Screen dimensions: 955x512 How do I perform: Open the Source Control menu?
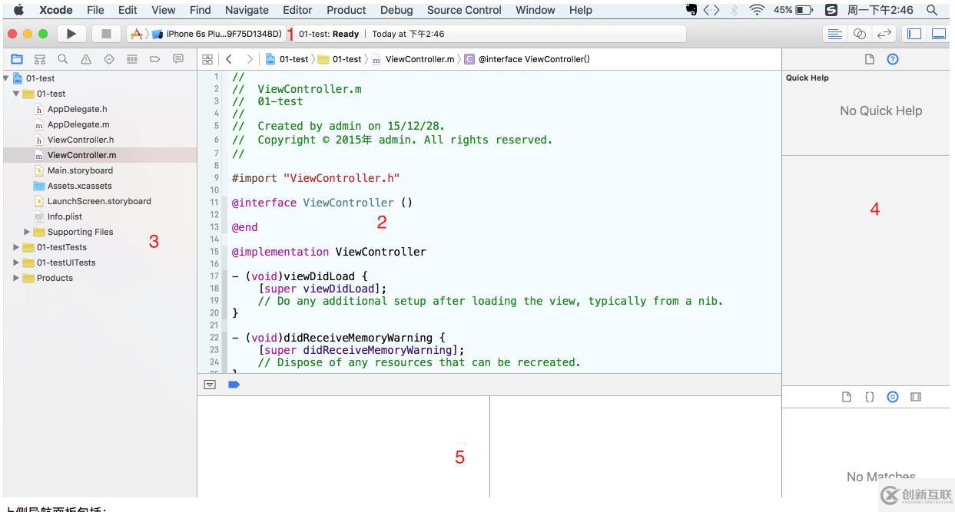point(464,10)
